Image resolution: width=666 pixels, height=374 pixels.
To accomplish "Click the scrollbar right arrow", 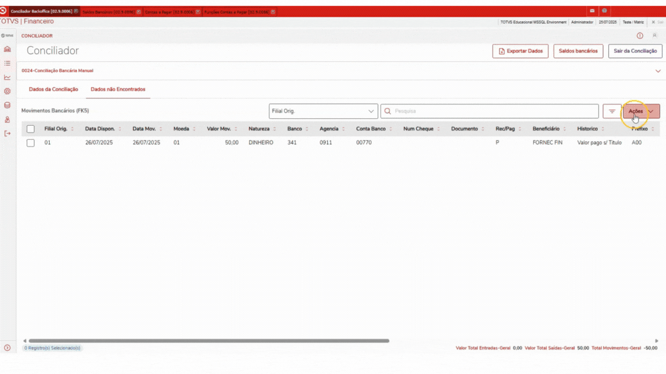I will coord(657,341).
